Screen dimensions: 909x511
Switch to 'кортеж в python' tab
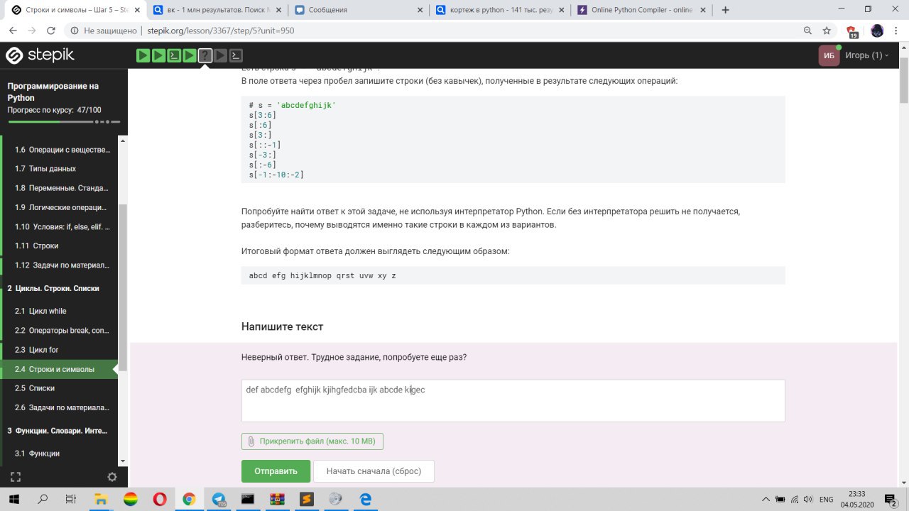[x=501, y=10]
